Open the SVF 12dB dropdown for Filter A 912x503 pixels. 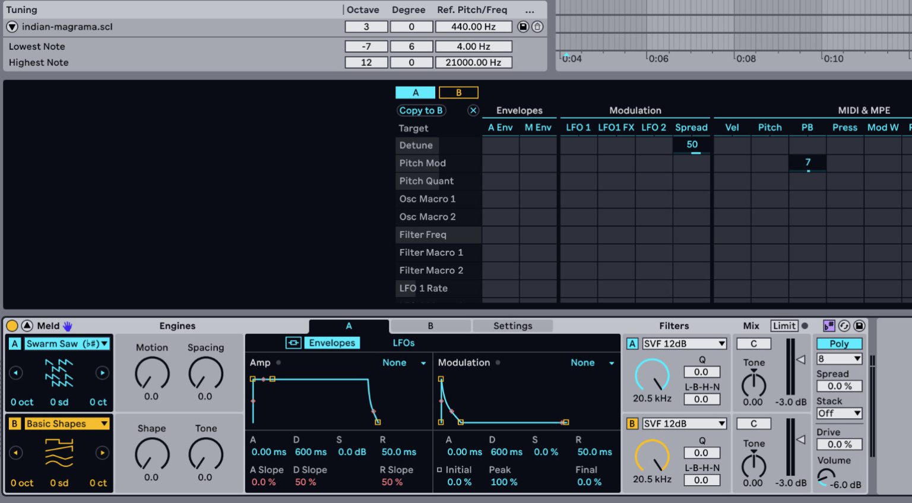[684, 343]
